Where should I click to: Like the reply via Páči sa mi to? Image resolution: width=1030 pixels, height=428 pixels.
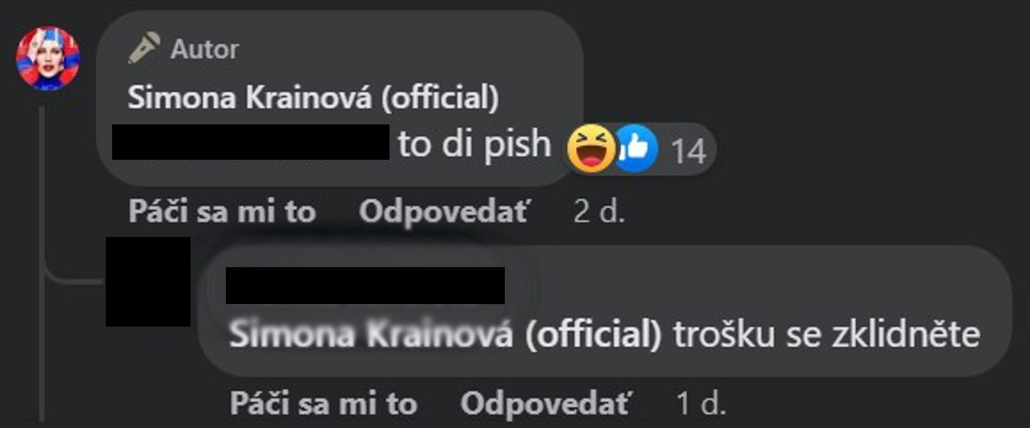click(x=323, y=403)
